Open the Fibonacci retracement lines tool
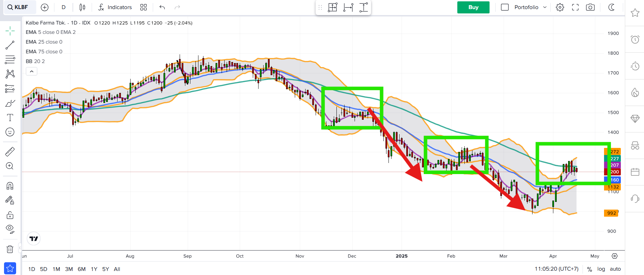This screenshot has height=275, width=644. 10,59
